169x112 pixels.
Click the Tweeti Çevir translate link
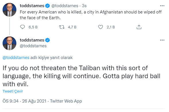[x=13, y=91]
